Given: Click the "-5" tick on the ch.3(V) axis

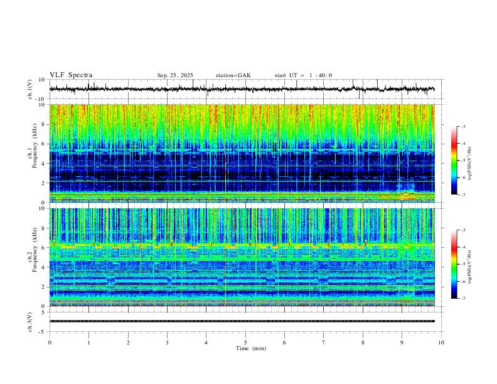Looking at the screenshot, I should coord(43,332).
